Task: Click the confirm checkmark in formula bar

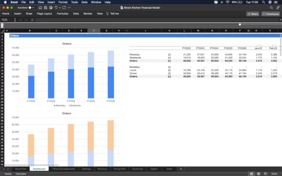Action: click(x=26, y=20)
